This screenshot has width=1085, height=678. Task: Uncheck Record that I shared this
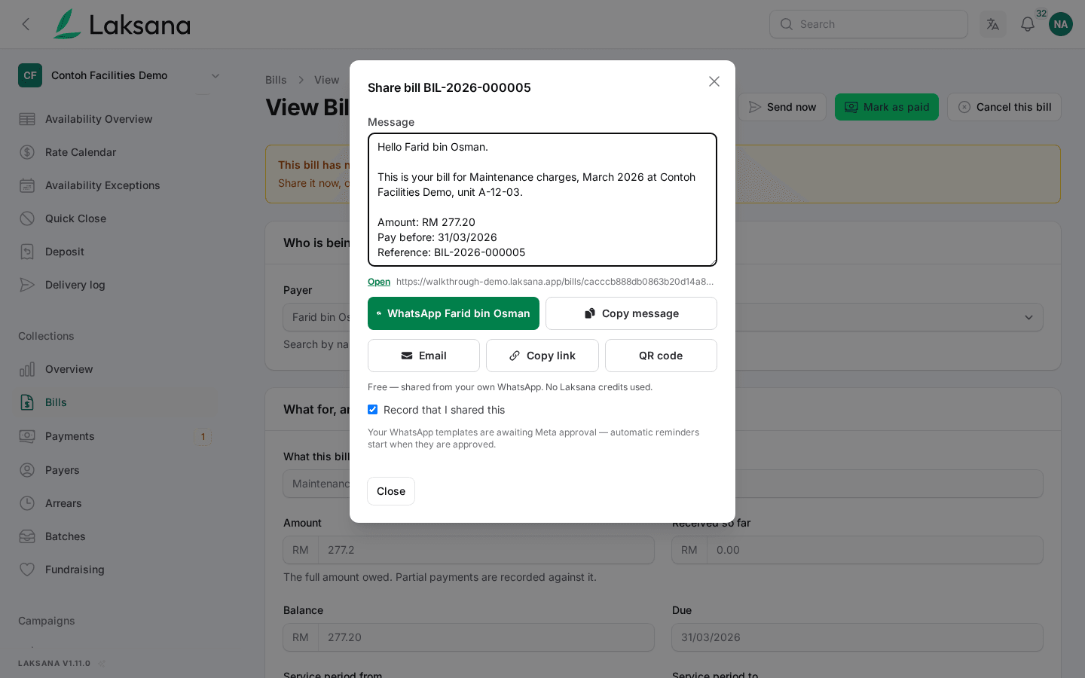tap(372, 410)
